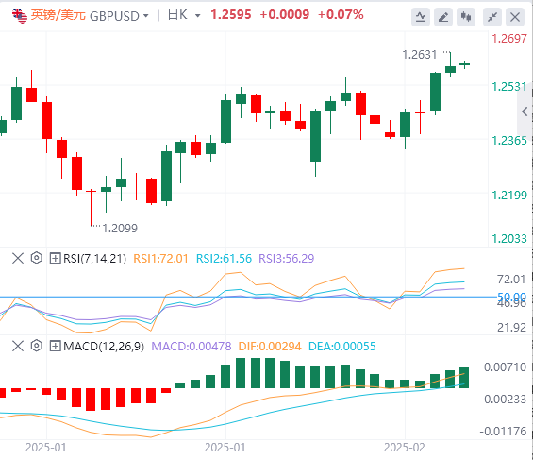Open MACD indicator settings hexagon
The width and height of the screenshot is (533, 460).
[x=37, y=346]
